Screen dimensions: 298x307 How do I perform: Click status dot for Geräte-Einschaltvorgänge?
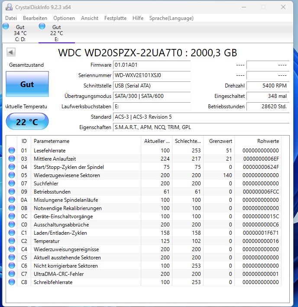[x=12, y=216]
